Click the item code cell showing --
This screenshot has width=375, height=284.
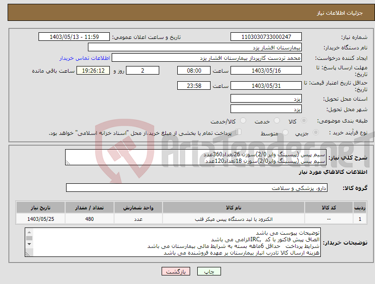tap(329, 219)
